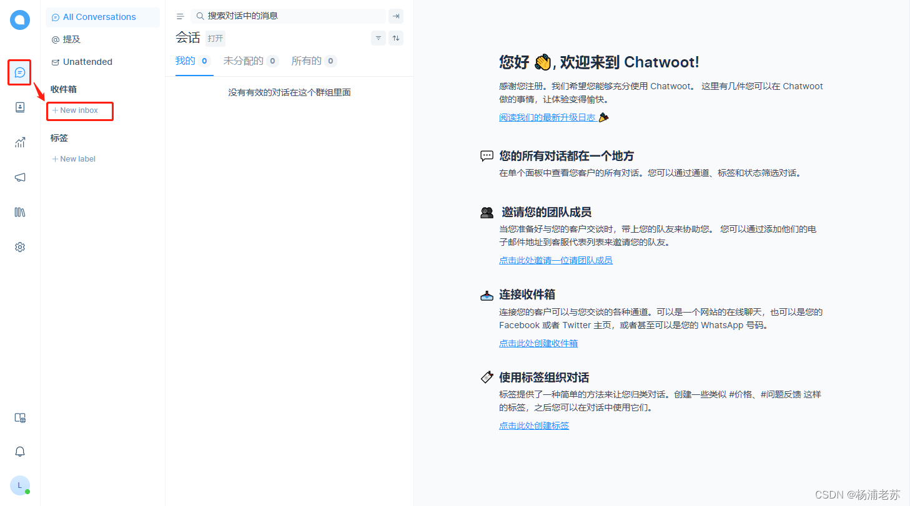Focus the 搜索对话中的消息 search field

coord(288,16)
